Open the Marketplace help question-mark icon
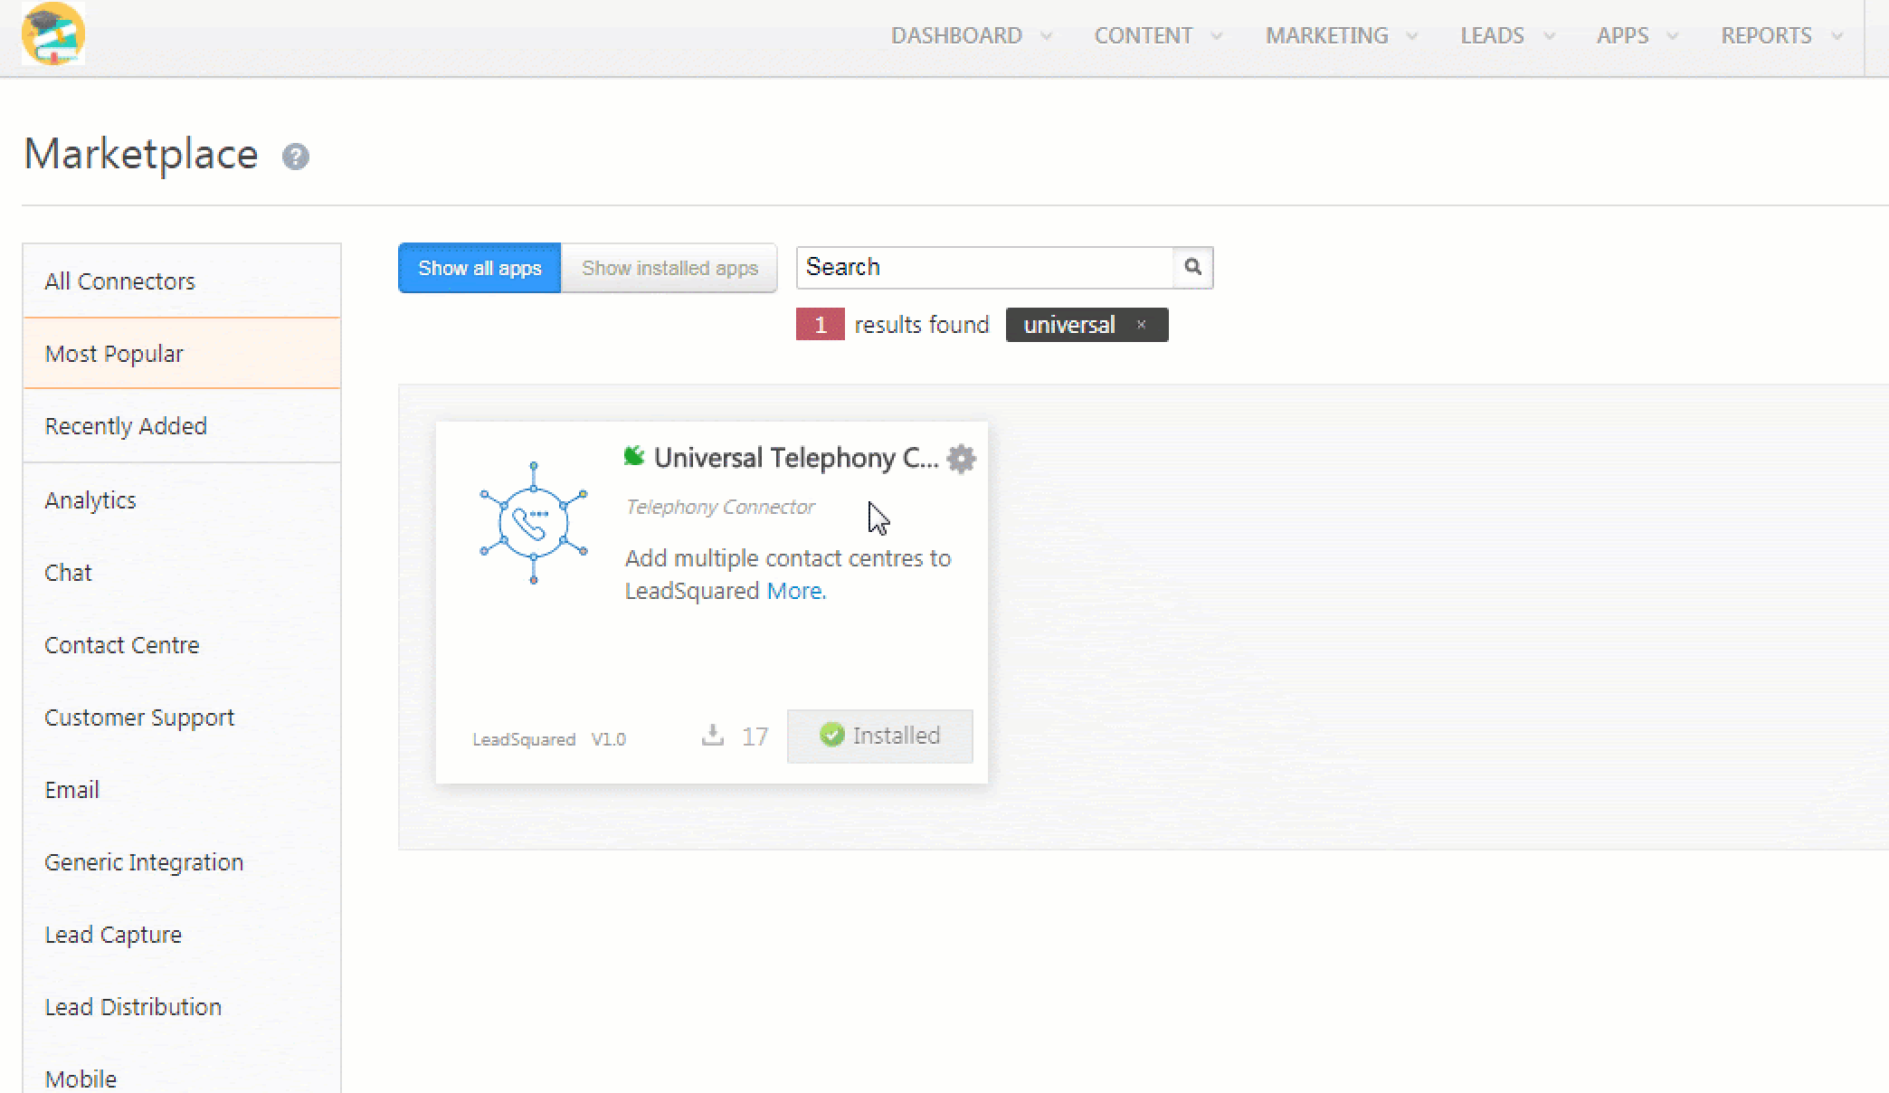 click(296, 157)
